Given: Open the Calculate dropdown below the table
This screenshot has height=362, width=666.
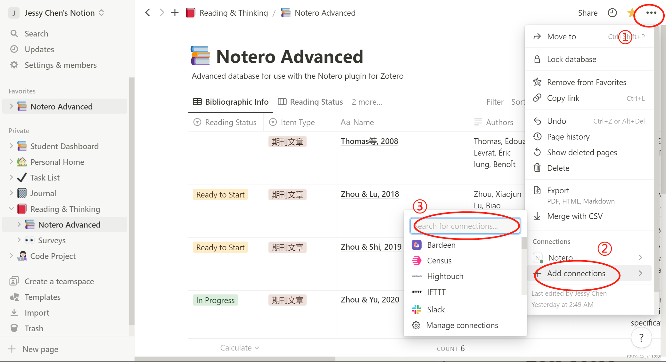Looking at the screenshot, I should click(x=239, y=348).
